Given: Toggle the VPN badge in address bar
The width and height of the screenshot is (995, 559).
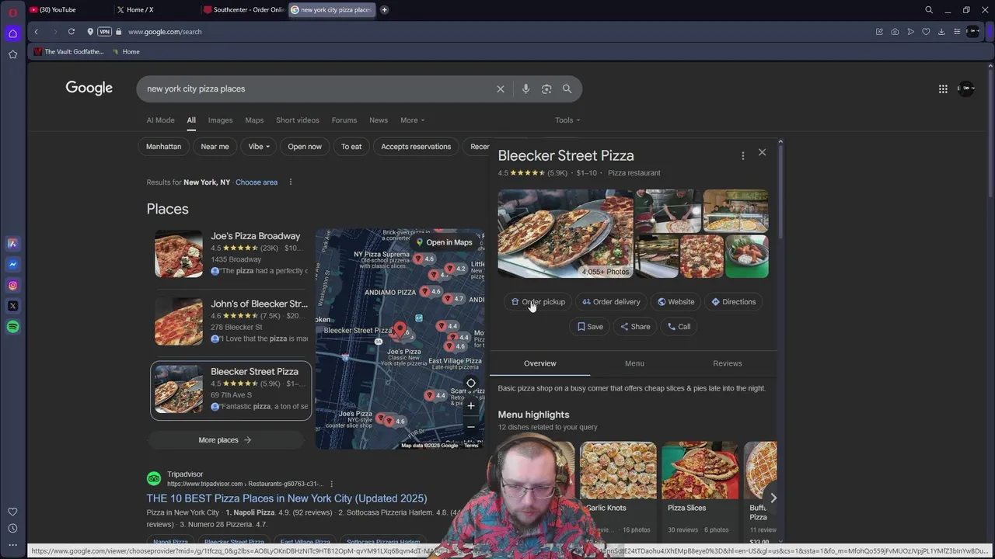Looking at the screenshot, I should click(104, 32).
